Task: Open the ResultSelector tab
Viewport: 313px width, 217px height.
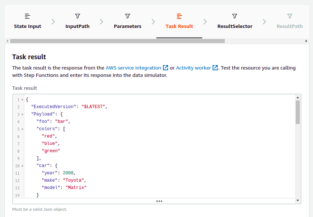Action: 235,26
